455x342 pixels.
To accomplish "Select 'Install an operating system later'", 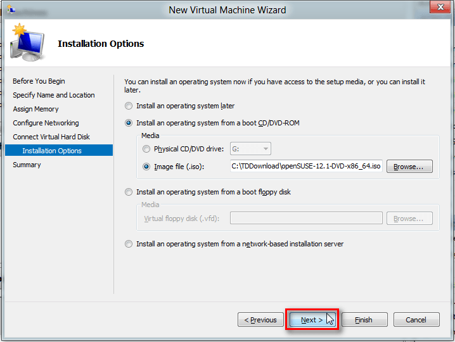I will point(129,106).
